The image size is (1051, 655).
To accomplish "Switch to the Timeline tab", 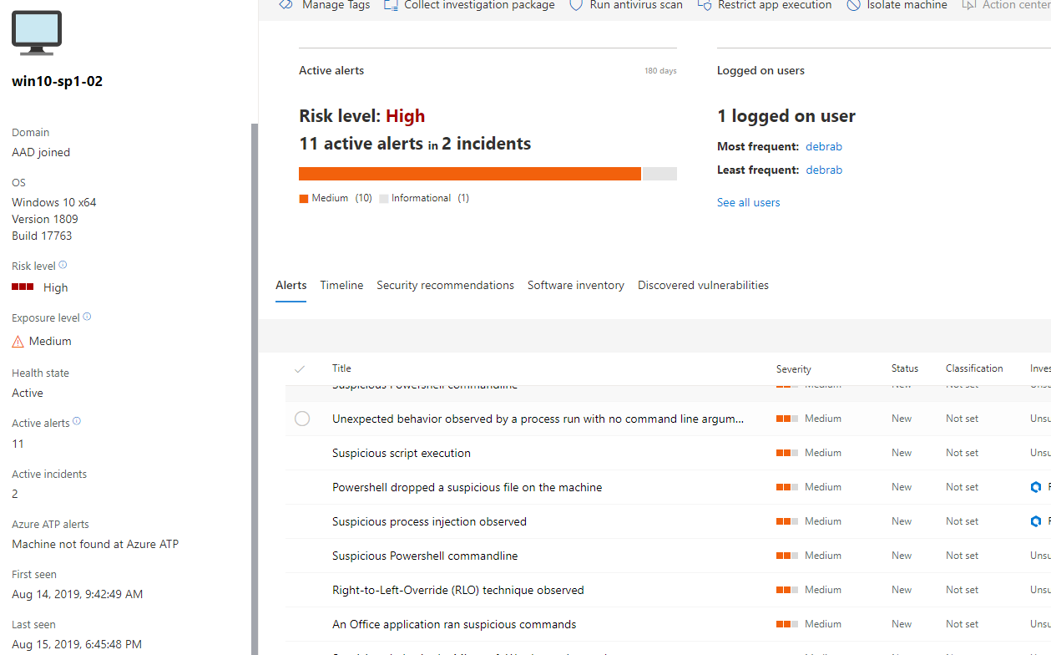I will (341, 286).
